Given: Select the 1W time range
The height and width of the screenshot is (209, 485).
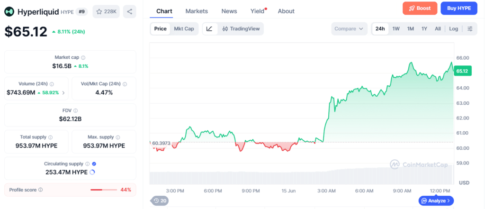Looking at the screenshot, I should [x=396, y=29].
